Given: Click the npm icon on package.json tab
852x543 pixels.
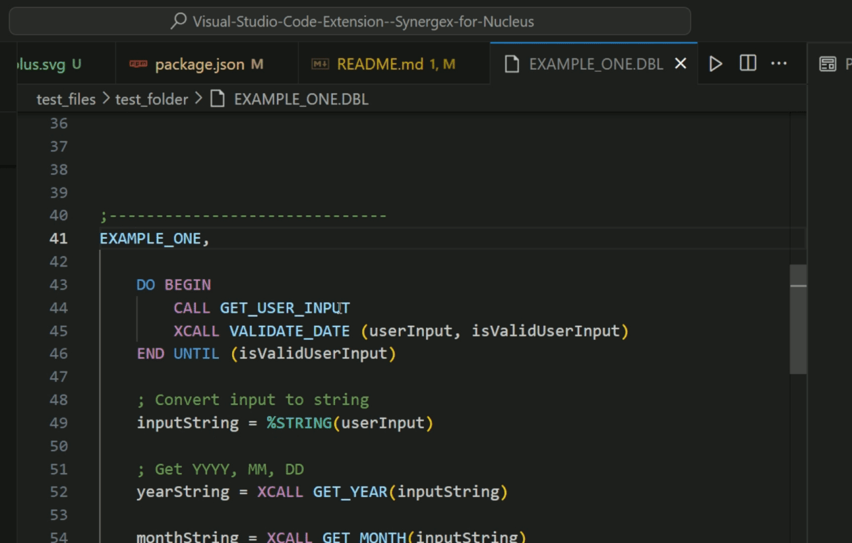Looking at the screenshot, I should [138, 64].
